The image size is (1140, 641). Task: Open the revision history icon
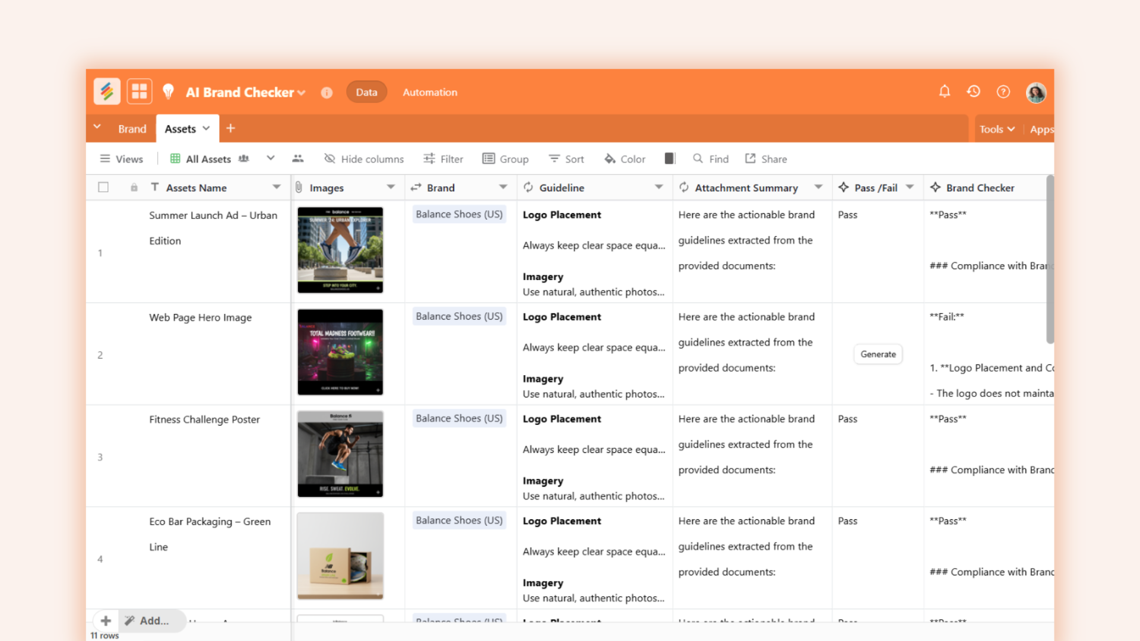pyautogui.click(x=974, y=92)
